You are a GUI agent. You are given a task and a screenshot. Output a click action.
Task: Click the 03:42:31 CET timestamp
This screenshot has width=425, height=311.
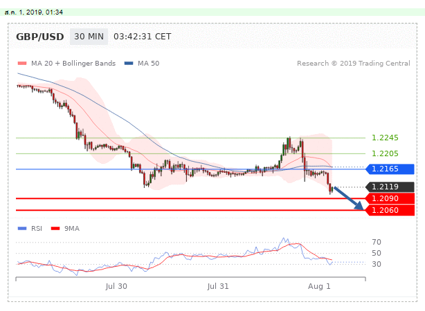click(143, 37)
